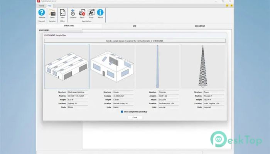Image resolution: width=270 pixels, height=154 pixels.
Task: Click the CHECKWIND Sample Files dialog title
Action: [x=55, y=35]
